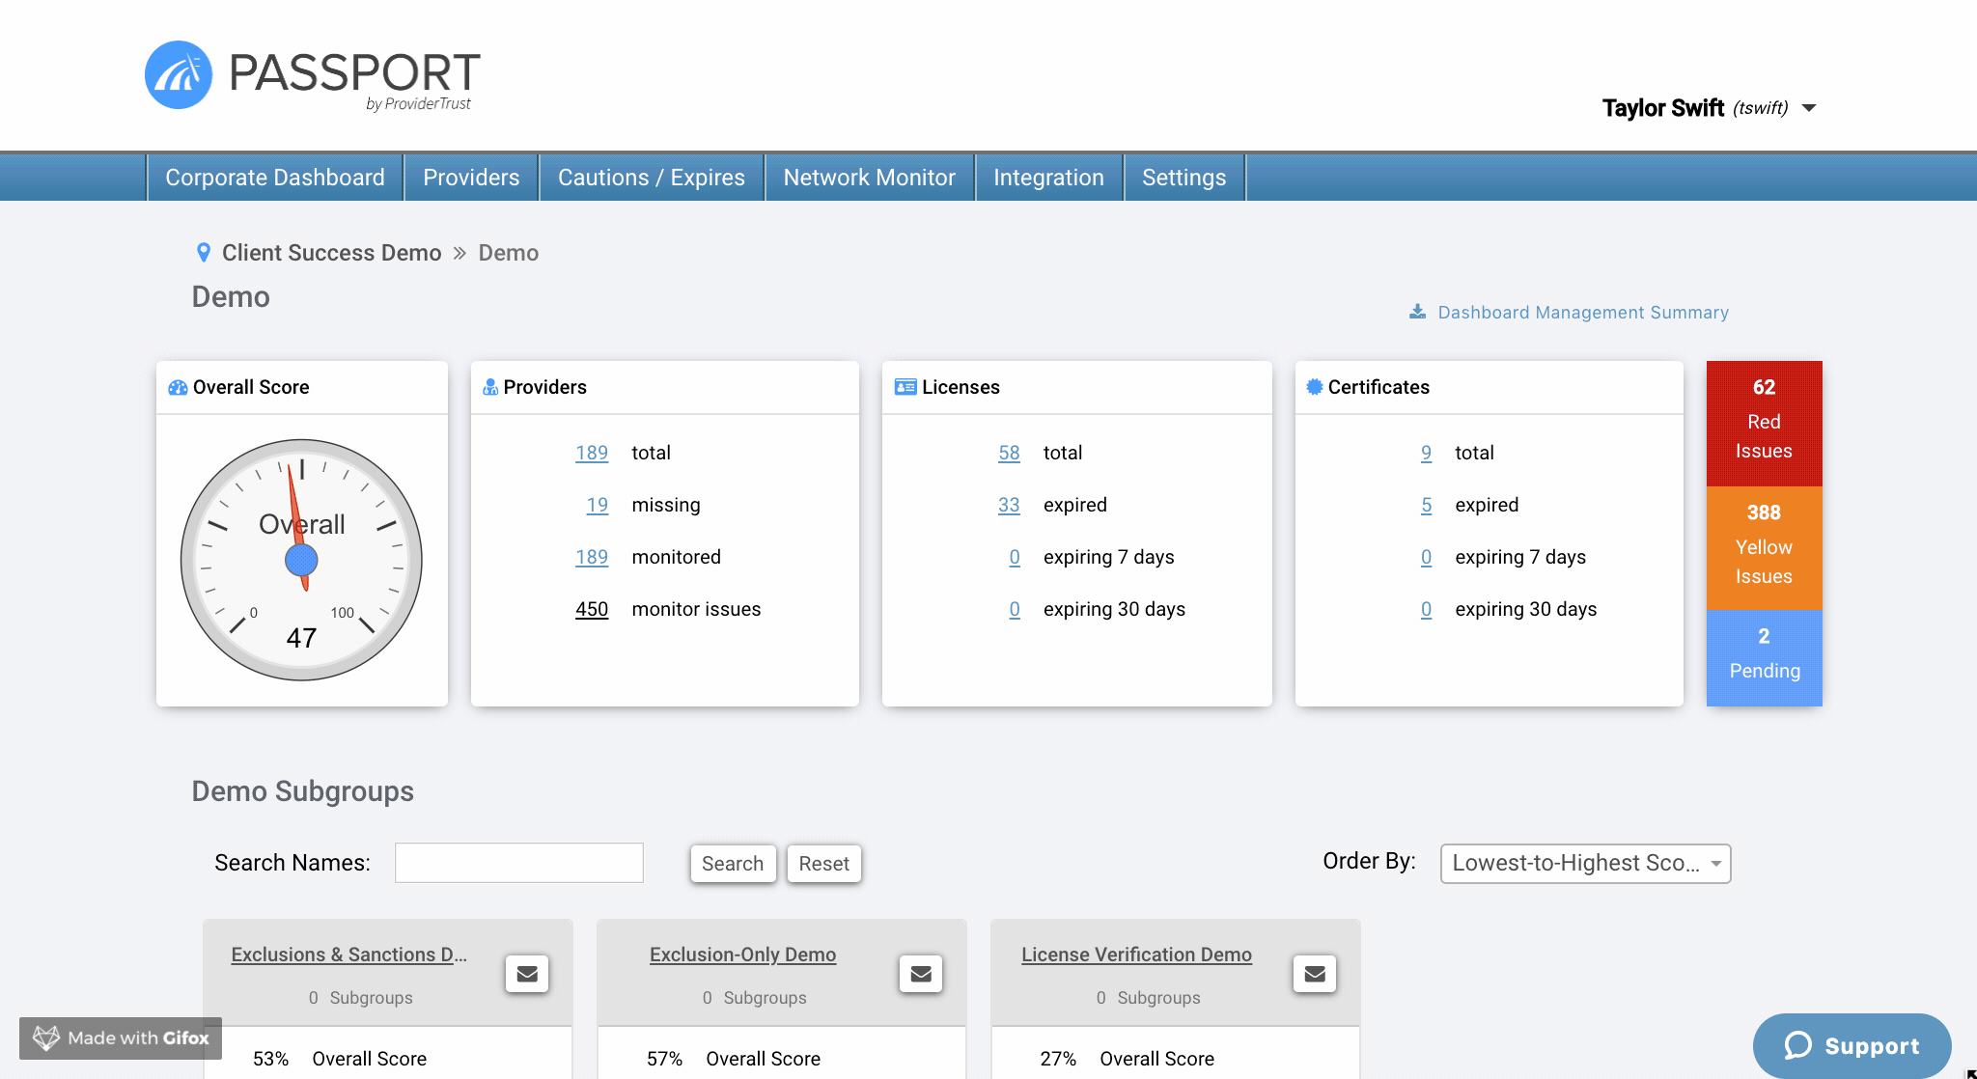
Task: Open the Support chat button
Action: click(x=1852, y=1045)
